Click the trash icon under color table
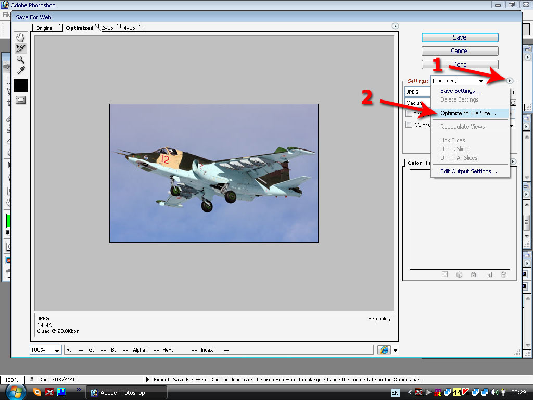 pyautogui.click(x=503, y=274)
